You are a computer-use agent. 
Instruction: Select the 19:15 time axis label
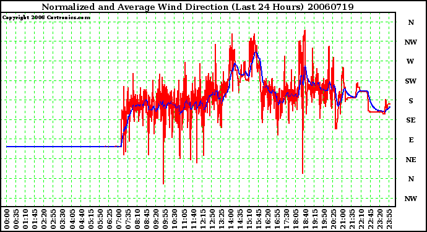(314, 219)
